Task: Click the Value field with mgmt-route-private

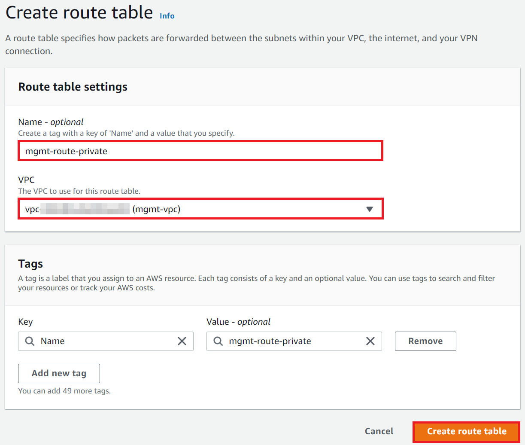Action: (x=294, y=341)
